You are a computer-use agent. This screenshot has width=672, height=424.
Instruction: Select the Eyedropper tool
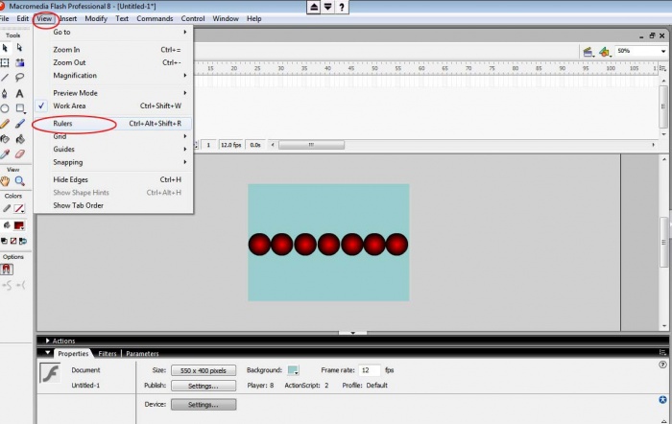(x=5, y=153)
